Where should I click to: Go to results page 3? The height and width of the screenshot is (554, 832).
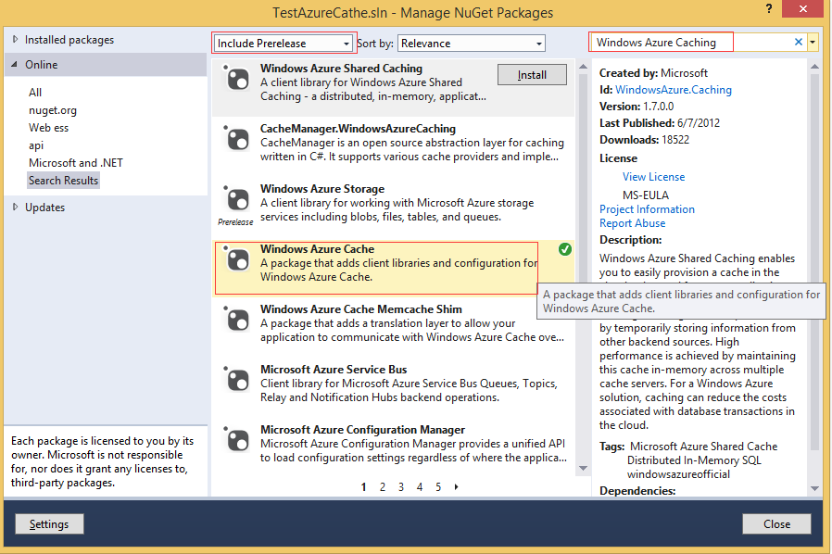pos(401,486)
